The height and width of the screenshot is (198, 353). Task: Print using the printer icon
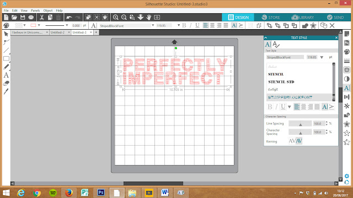pos(31,17)
